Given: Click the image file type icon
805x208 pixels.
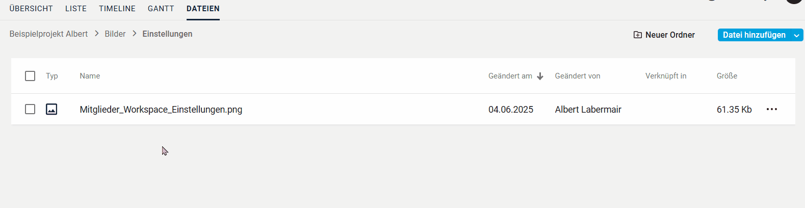Looking at the screenshot, I should pos(51,109).
